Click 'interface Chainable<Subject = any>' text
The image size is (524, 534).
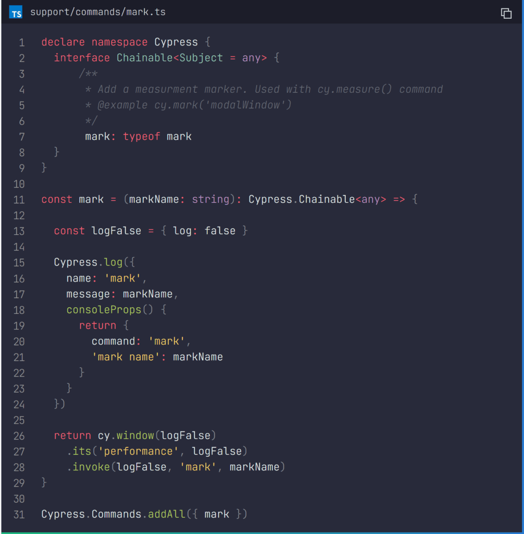coord(160,58)
